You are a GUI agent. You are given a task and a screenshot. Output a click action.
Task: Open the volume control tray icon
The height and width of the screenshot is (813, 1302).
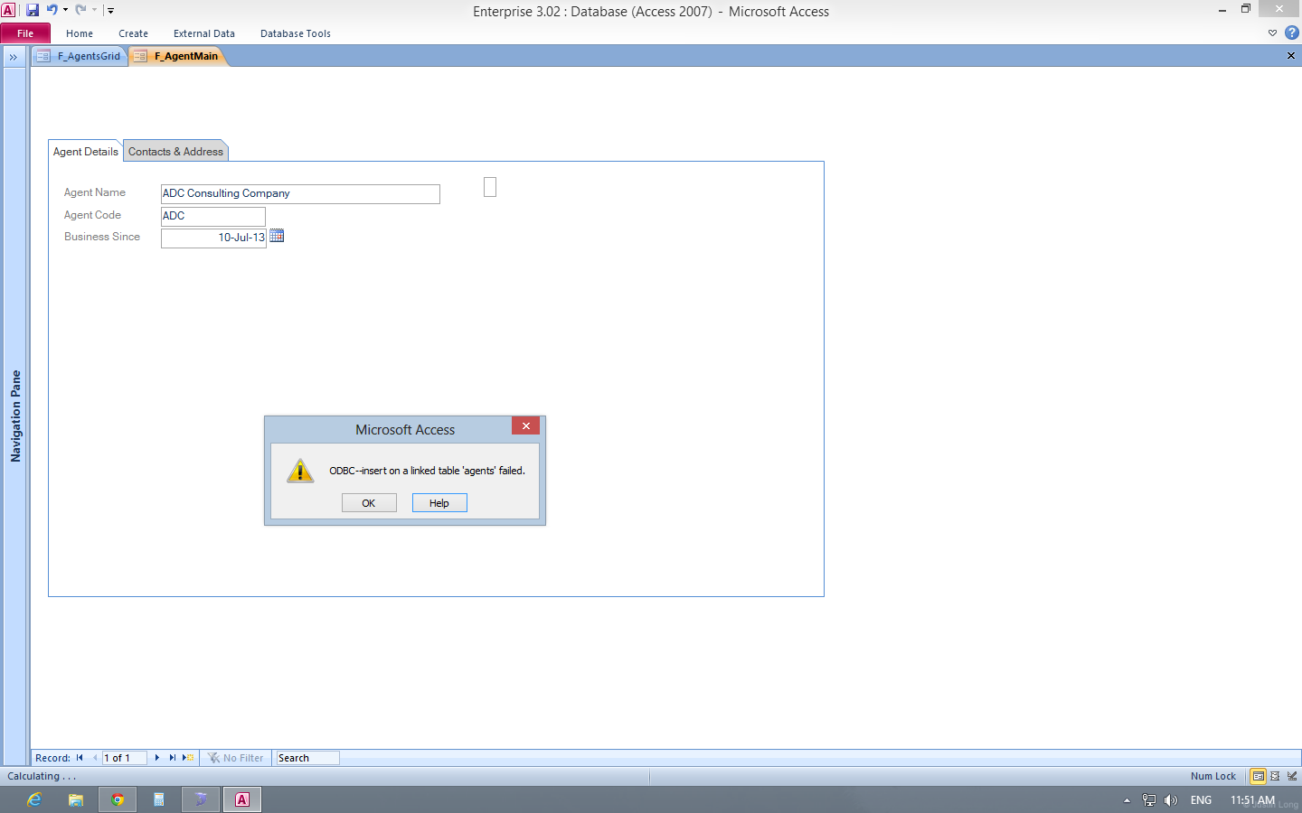(x=1171, y=800)
